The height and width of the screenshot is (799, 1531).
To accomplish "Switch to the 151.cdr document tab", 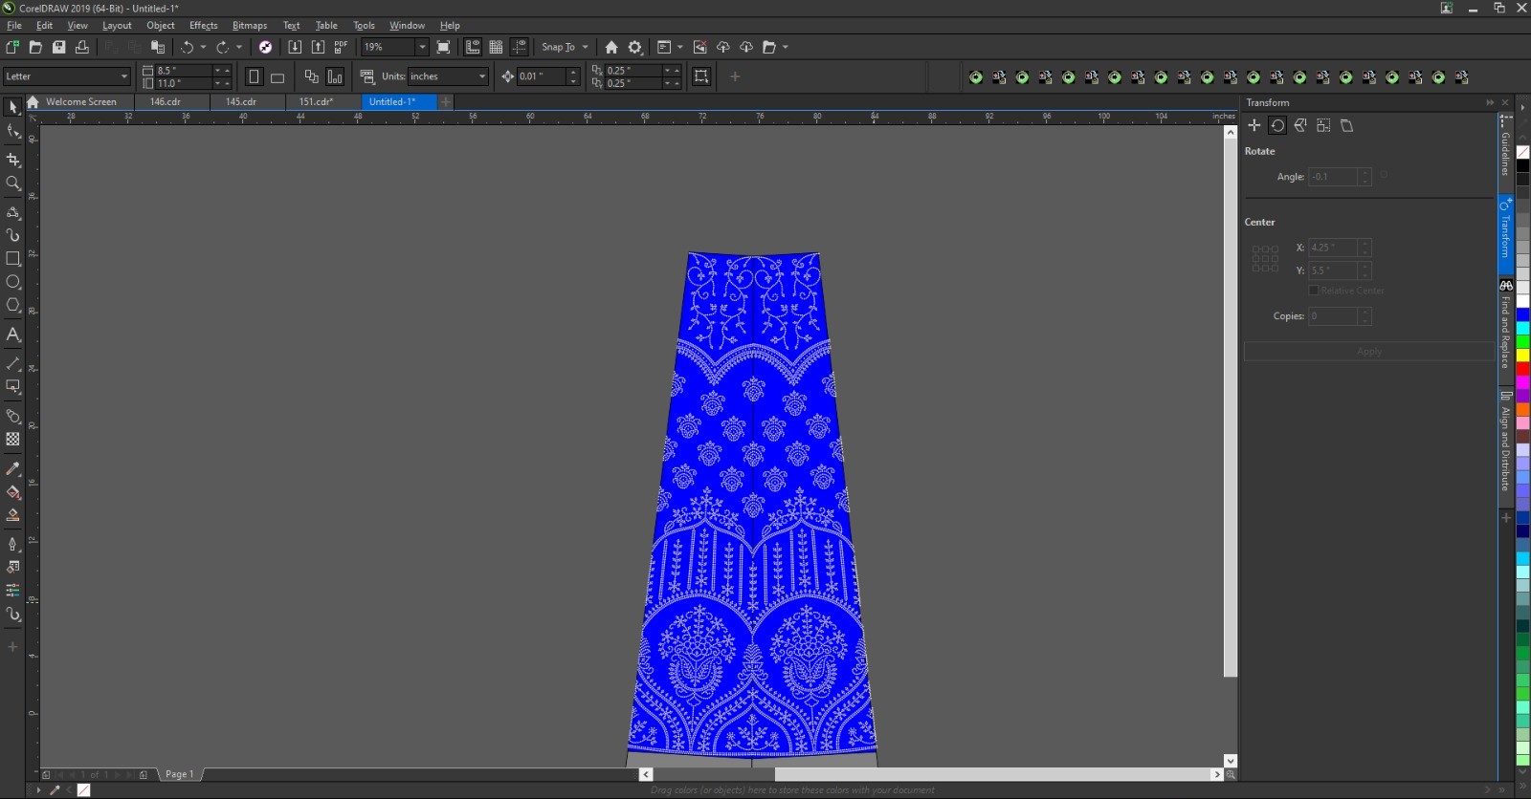I will [x=316, y=102].
